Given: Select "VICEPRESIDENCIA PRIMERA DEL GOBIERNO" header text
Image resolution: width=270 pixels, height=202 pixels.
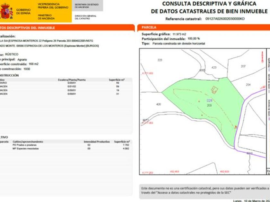Looking at the screenshot, I should click(53, 6).
